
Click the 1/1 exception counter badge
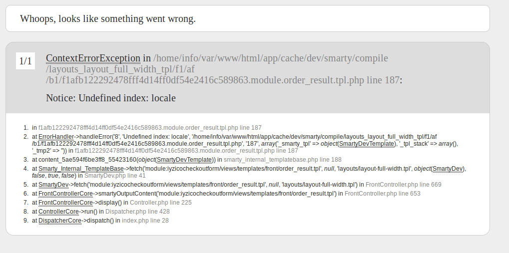click(25, 61)
